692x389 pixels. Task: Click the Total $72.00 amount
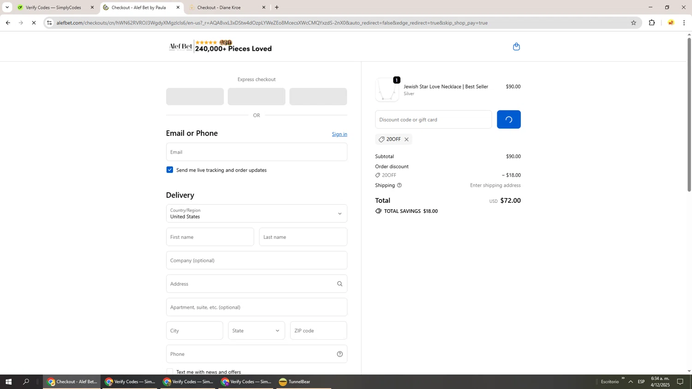(510, 200)
